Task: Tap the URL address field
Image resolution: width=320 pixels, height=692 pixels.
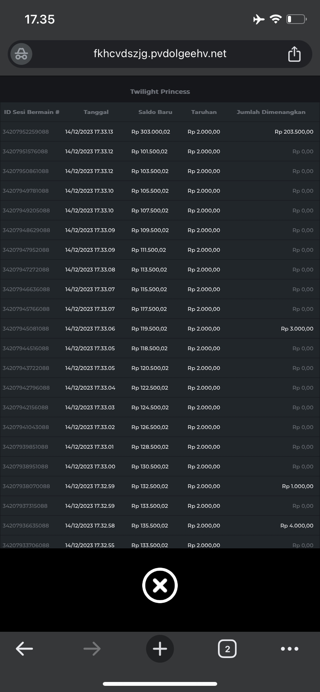Action: [x=160, y=54]
